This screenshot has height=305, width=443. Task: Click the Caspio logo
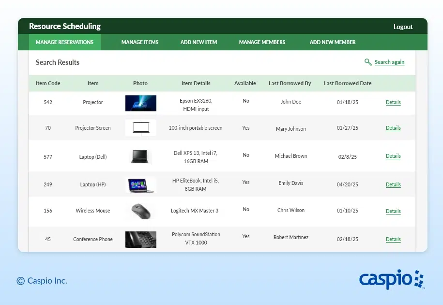[391, 279]
